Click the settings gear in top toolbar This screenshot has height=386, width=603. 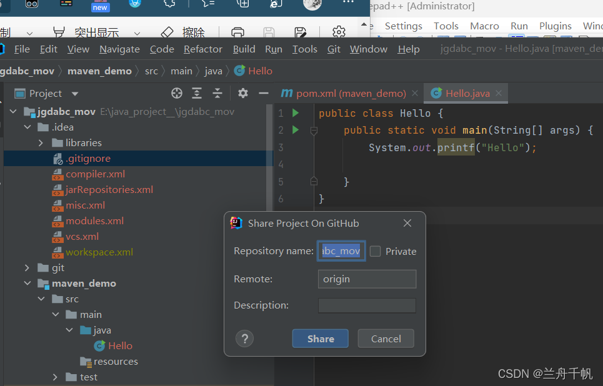(x=339, y=31)
